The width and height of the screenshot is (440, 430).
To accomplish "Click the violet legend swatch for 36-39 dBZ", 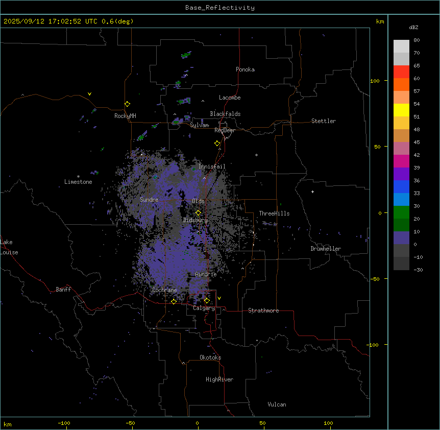I will point(401,174).
